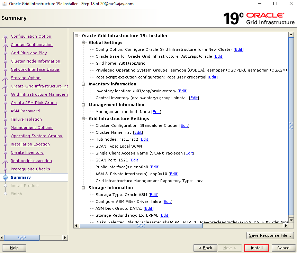Viewport: 297px width, 253px height.
Task: Click the Install button
Action: coord(256,248)
